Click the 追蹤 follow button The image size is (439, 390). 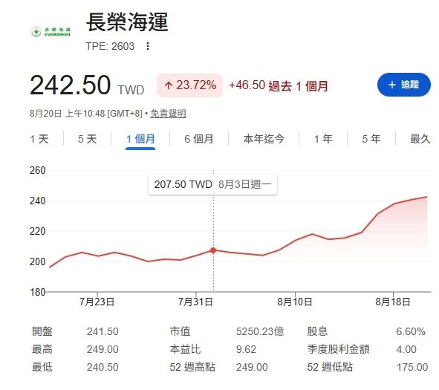(x=404, y=85)
